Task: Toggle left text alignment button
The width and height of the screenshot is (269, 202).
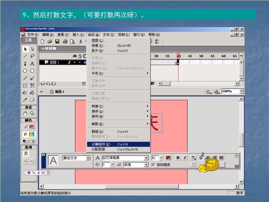Action: tap(201, 158)
